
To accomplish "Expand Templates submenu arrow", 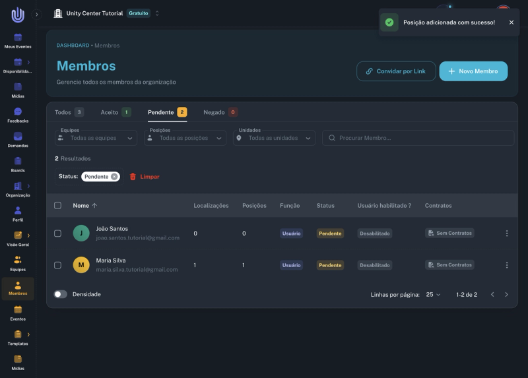I will 28,334.
